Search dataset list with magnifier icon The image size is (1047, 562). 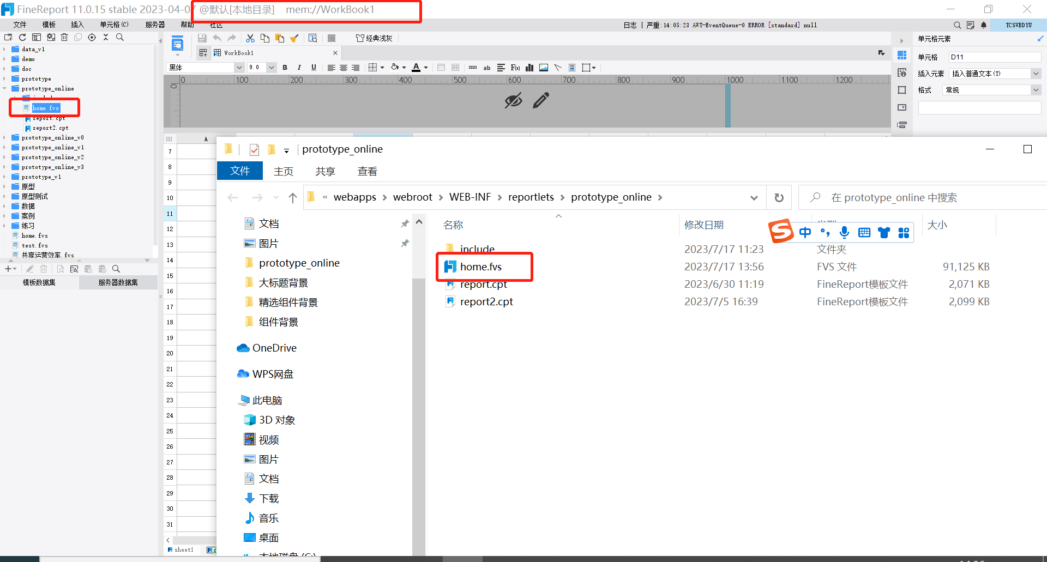pos(116,269)
